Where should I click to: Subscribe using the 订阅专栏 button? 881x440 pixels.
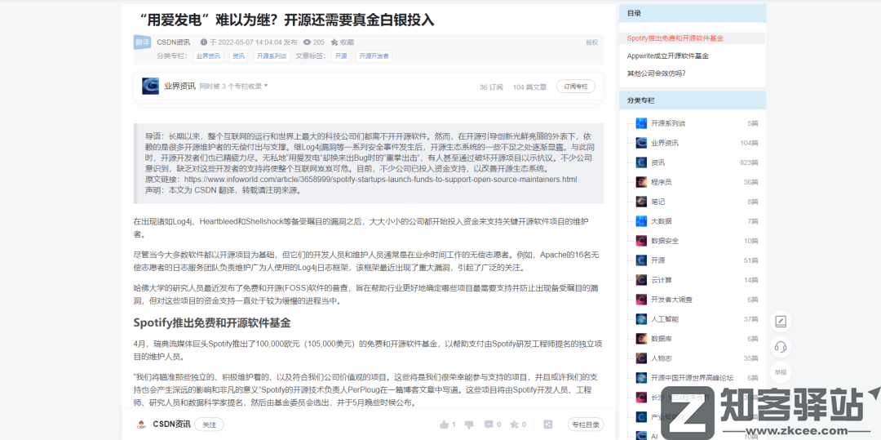575,87
